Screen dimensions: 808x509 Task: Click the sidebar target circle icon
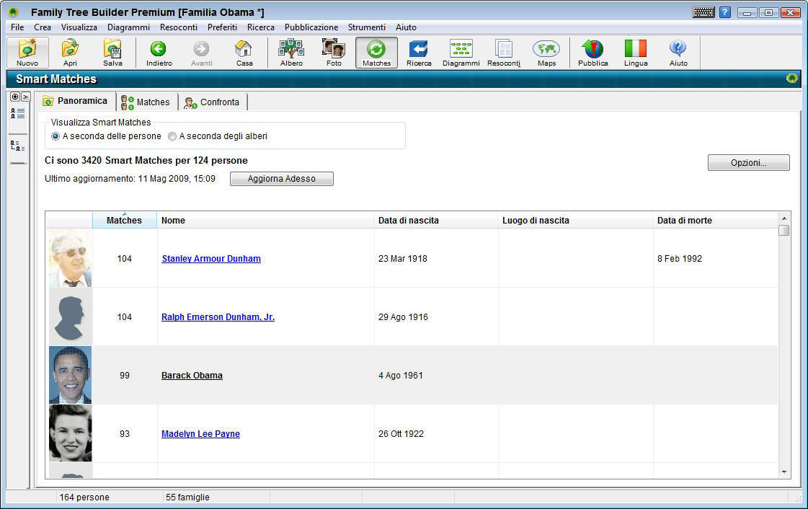pos(15,97)
